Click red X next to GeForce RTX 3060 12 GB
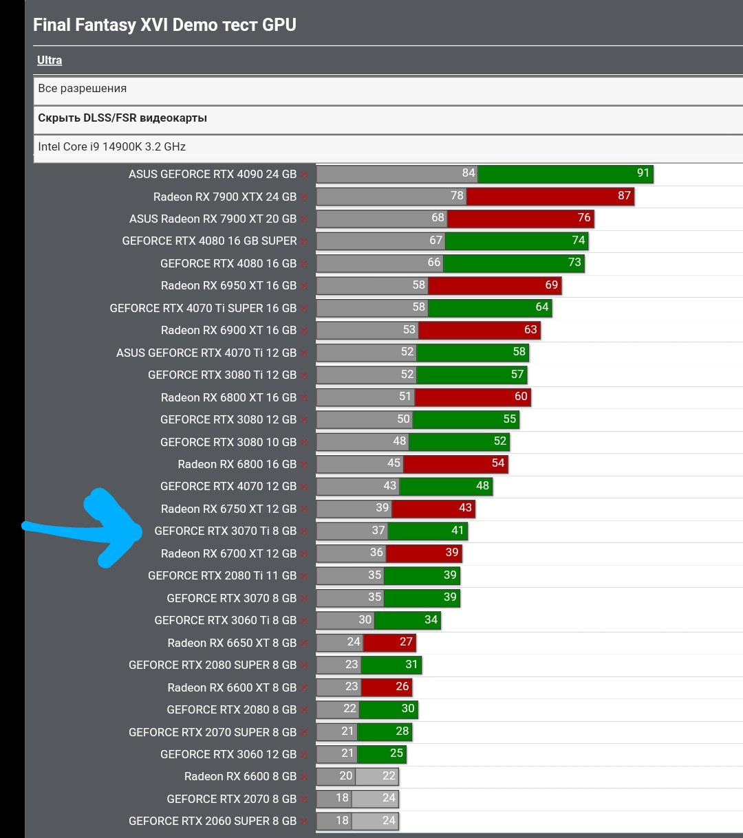Image resolution: width=743 pixels, height=838 pixels. coord(304,755)
